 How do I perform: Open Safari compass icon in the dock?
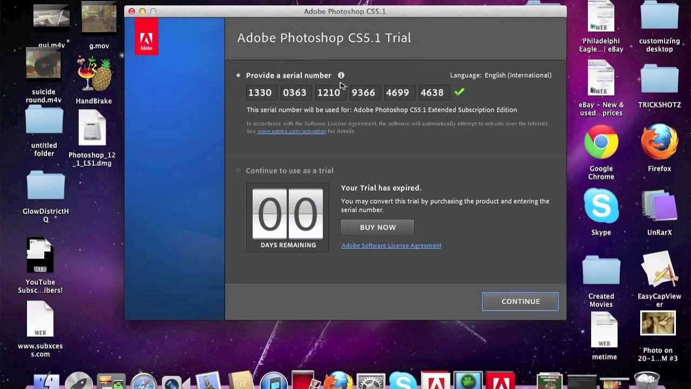click(144, 381)
